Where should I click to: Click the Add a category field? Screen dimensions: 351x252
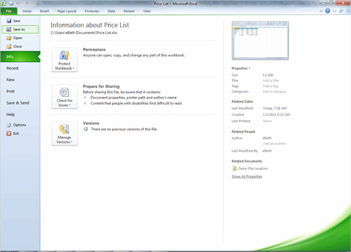(x=275, y=92)
